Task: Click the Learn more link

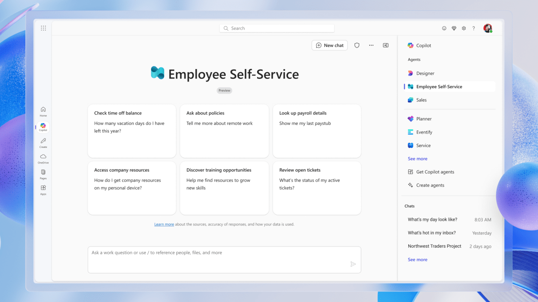Action: 164,224
